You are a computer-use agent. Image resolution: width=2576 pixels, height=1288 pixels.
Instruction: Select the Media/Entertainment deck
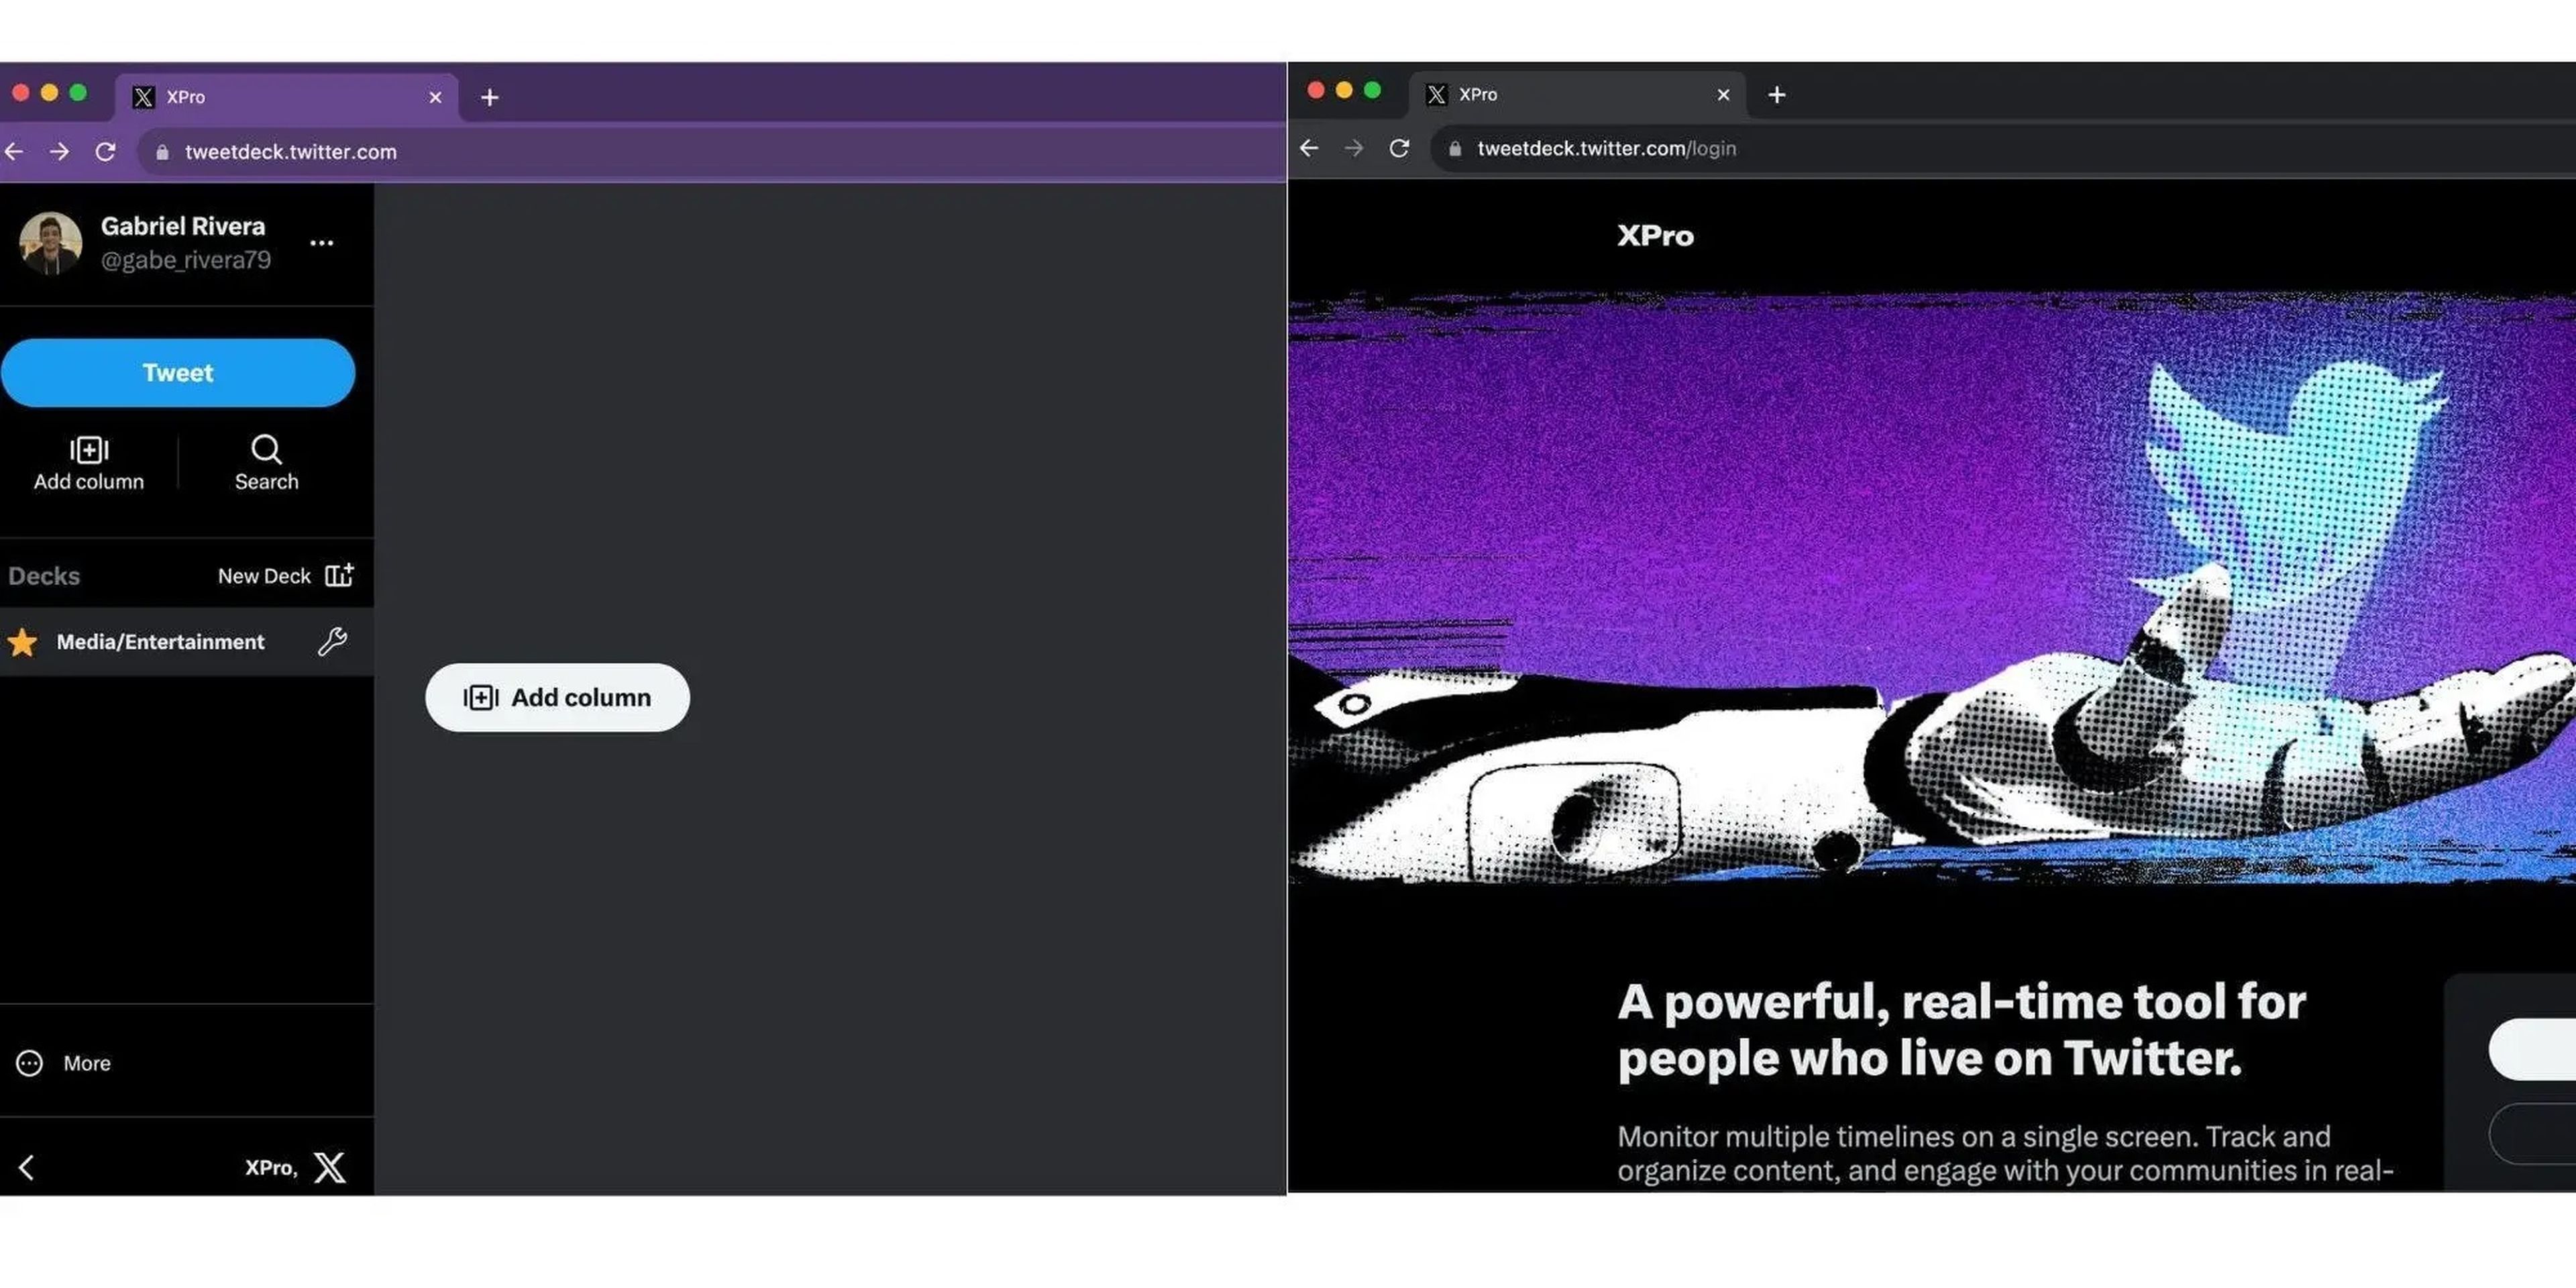(x=187, y=642)
